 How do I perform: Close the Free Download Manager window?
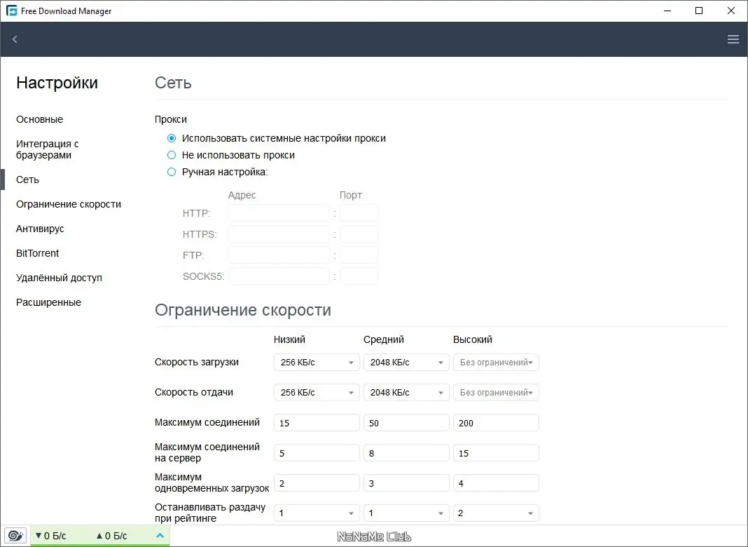(x=730, y=11)
